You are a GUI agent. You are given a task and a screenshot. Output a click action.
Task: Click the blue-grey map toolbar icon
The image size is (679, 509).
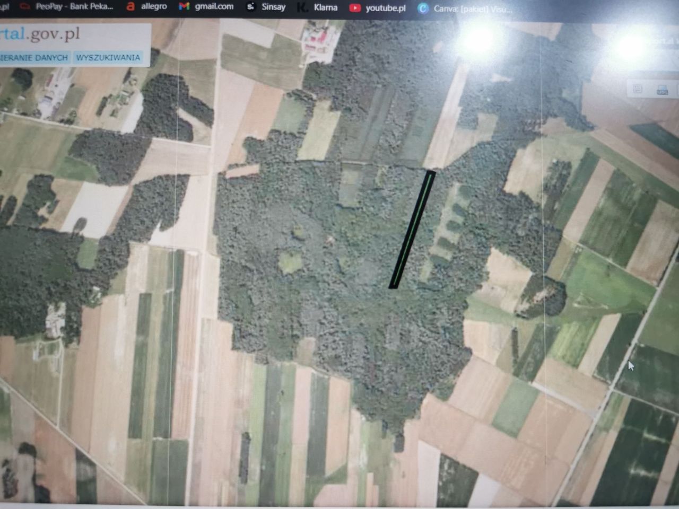pyautogui.click(x=663, y=90)
